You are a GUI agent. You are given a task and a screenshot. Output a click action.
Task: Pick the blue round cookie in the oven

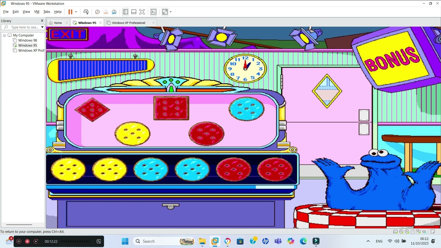[x=246, y=109]
